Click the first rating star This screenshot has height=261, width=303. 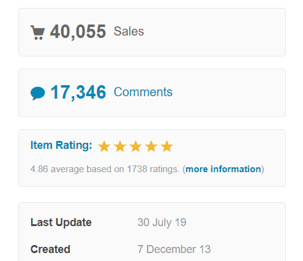click(104, 146)
